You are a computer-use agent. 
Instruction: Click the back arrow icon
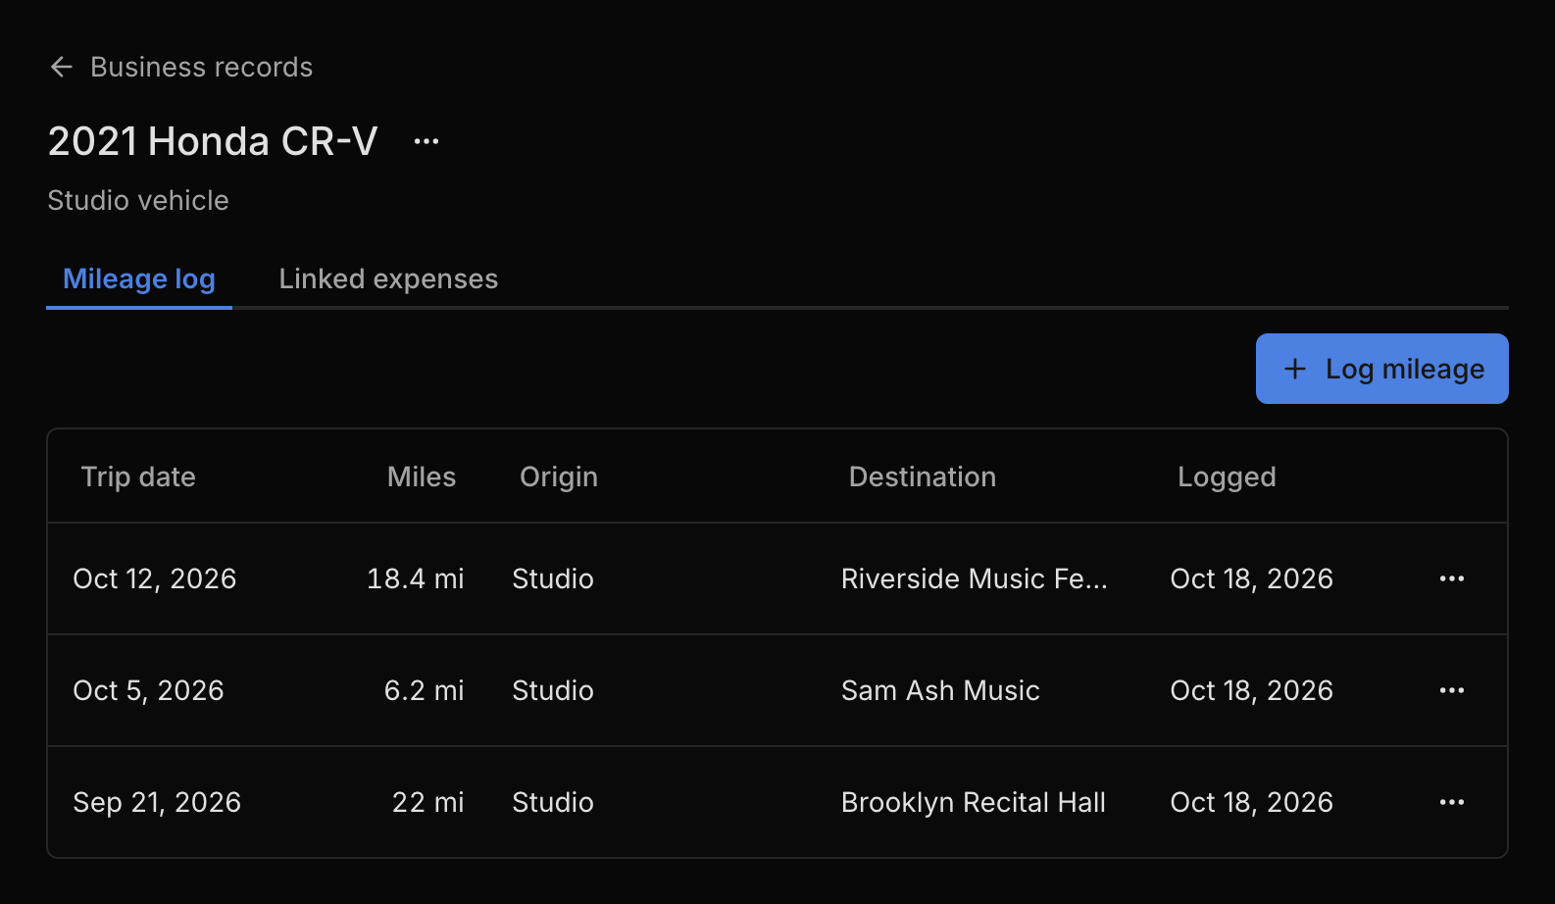tap(62, 67)
